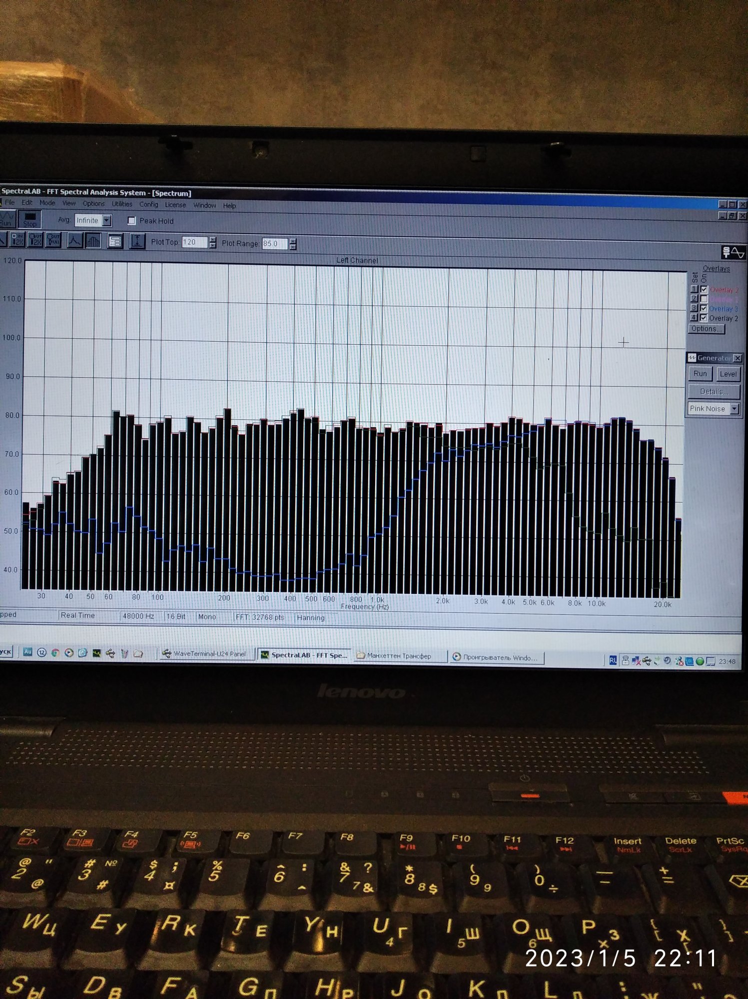This screenshot has width=748, height=999.
Task: Click the FFT 32768 pts status field
Action: coord(263,617)
